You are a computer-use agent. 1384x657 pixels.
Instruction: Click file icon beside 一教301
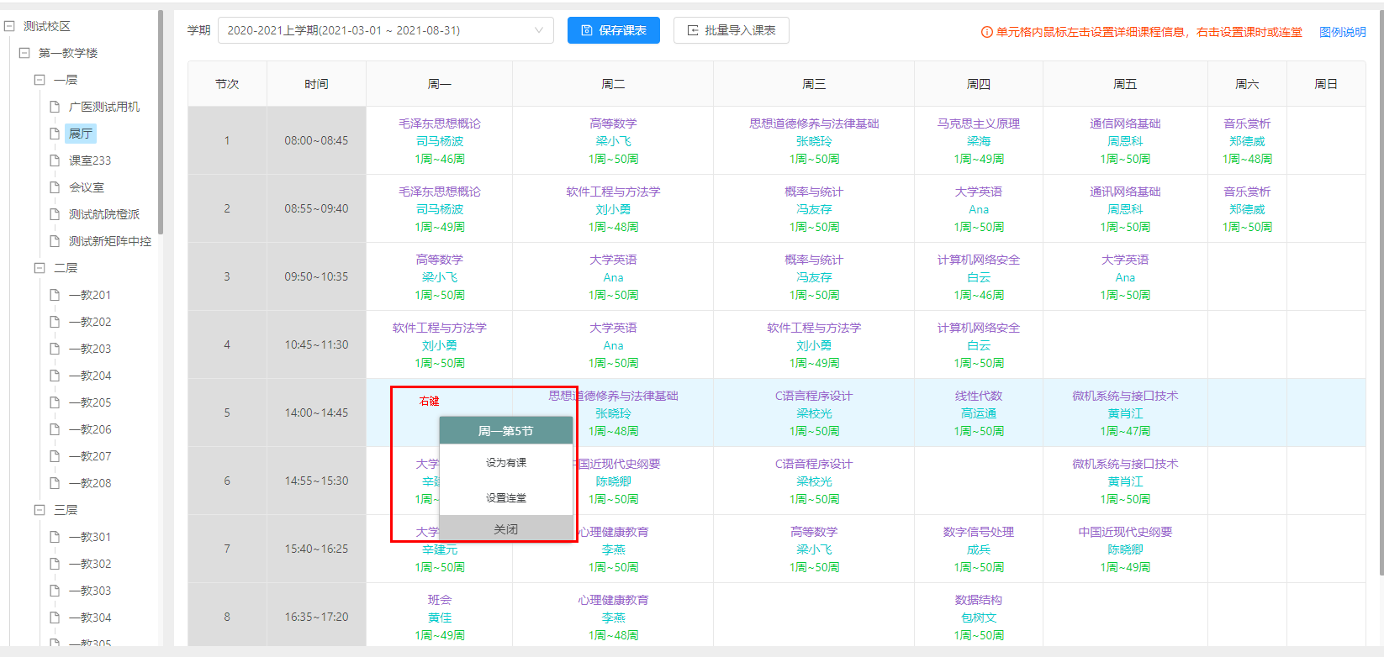(x=55, y=537)
